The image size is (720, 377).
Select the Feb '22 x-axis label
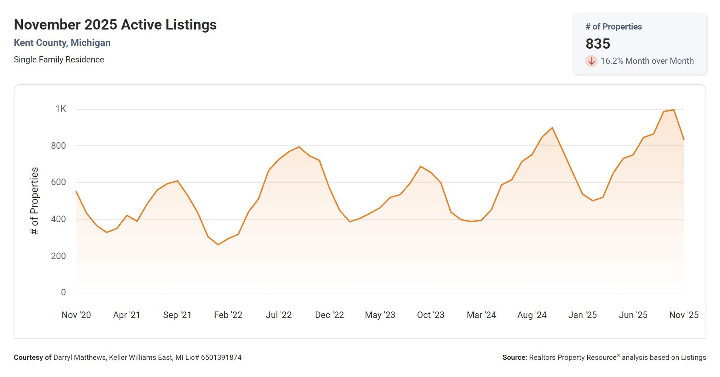pos(228,315)
